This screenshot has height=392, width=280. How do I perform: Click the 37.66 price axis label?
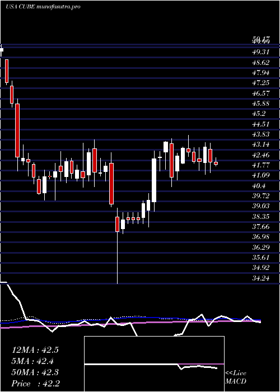[x=261, y=226]
